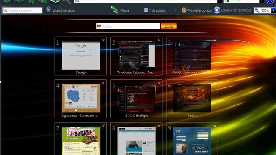Remove the Google Speed Dial entry
276x155 pixels.
coord(103,40)
